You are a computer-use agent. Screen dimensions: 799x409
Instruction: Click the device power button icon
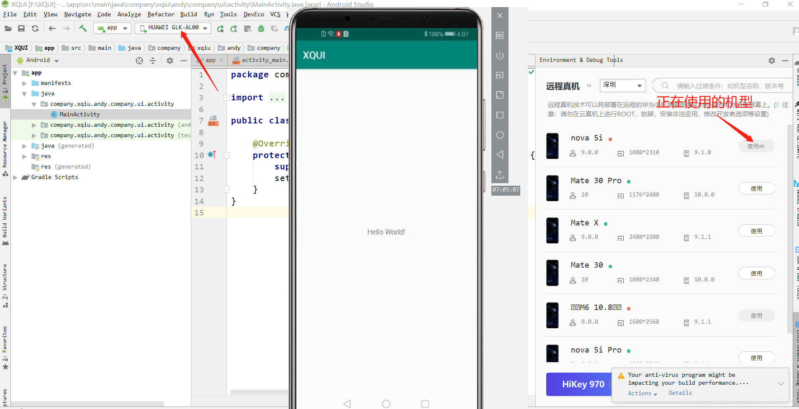pos(500,55)
